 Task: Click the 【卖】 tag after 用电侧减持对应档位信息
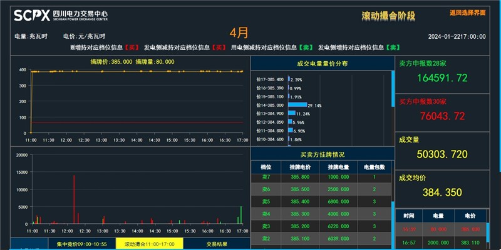tap(306, 47)
